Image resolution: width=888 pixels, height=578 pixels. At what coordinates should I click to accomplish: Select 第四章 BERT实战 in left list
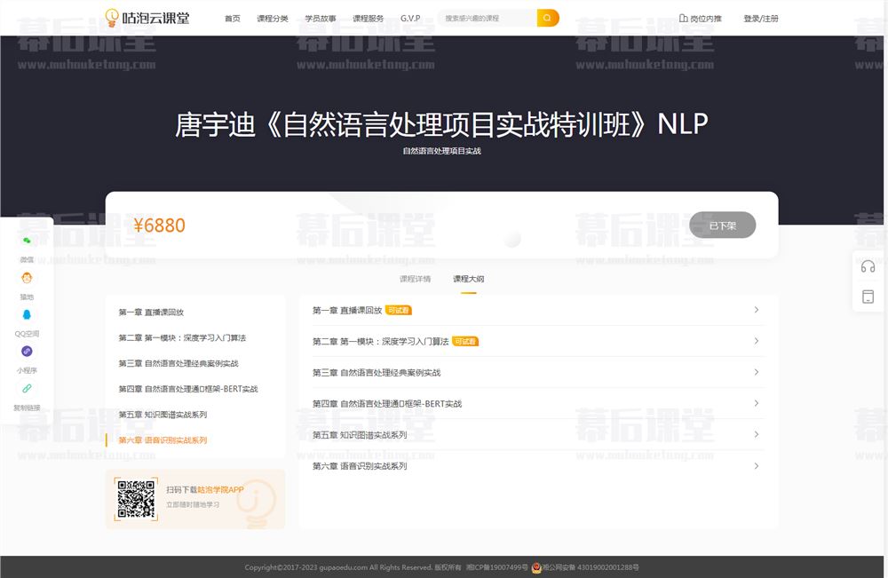(x=188, y=389)
